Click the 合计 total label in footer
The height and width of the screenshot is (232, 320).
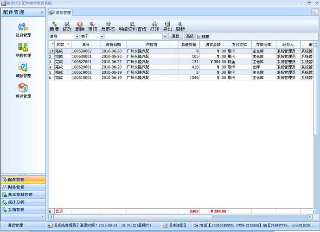59,211
